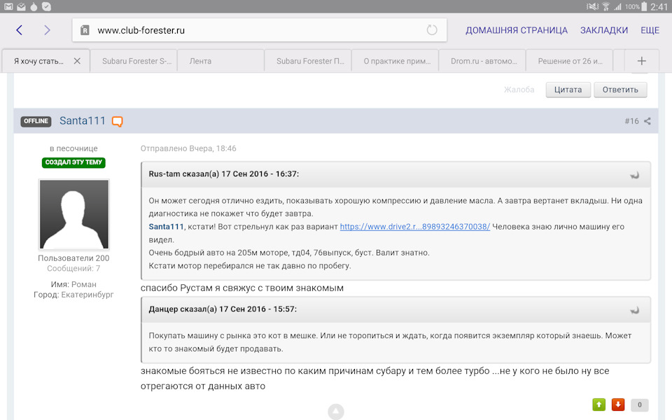672x420 pixels.
Task: Close the current 'Я хочу стать' tab
Action: [x=77, y=61]
